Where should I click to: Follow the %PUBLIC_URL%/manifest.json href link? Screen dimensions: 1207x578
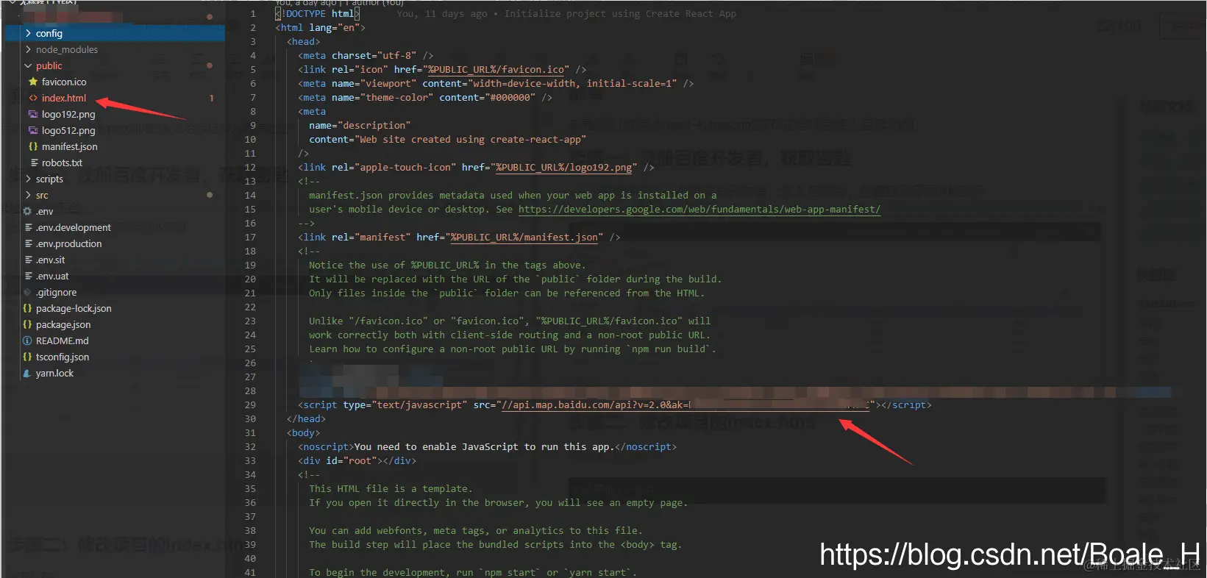[x=524, y=237]
